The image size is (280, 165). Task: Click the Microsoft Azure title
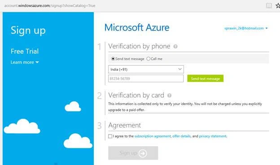pos(137,28)
